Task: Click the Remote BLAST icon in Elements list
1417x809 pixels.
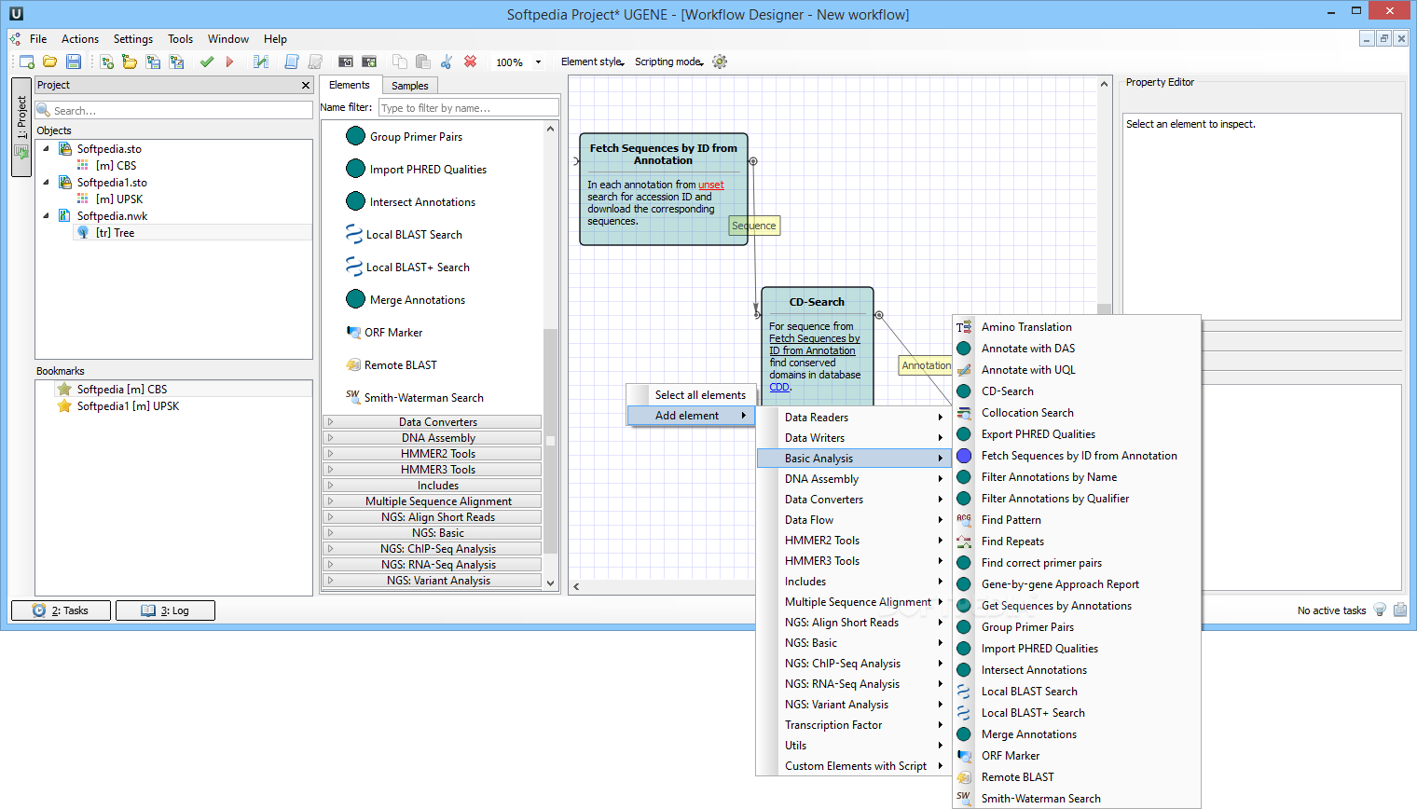Action: point(353,364)
